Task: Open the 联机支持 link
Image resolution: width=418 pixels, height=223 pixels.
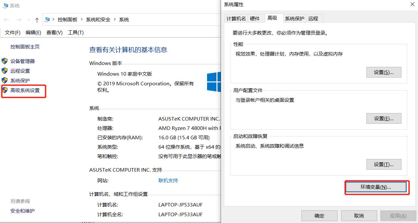Action: click(x=168, y=180)
